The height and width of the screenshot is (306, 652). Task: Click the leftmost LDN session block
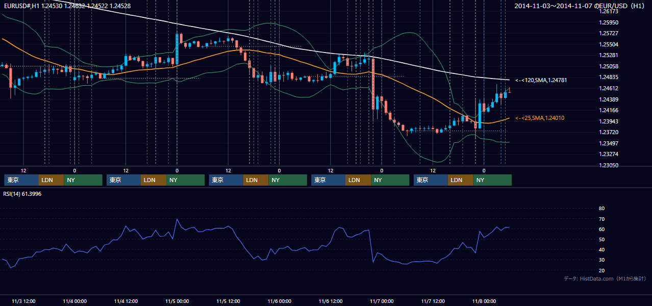tap(52, 180)
